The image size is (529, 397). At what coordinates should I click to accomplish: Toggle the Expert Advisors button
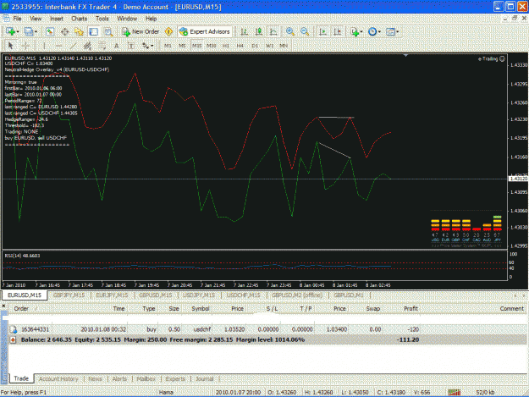tap(205, 31)
